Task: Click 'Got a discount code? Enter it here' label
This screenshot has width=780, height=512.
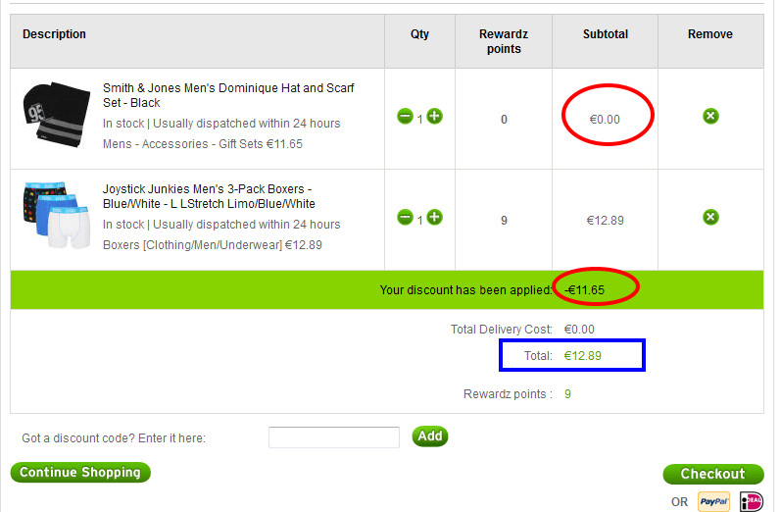Action: pyautogui.click(x=114, y=438)
